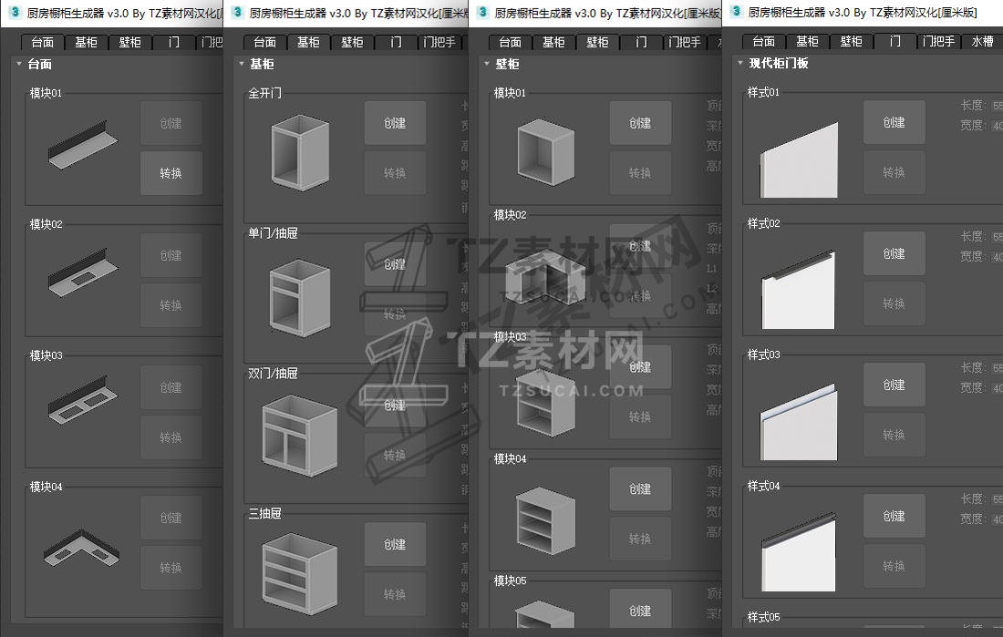This screenshot has width=1003, height=637.
Task: Open the 台面 tab in the 基柜 window
Action: [264, 42]
